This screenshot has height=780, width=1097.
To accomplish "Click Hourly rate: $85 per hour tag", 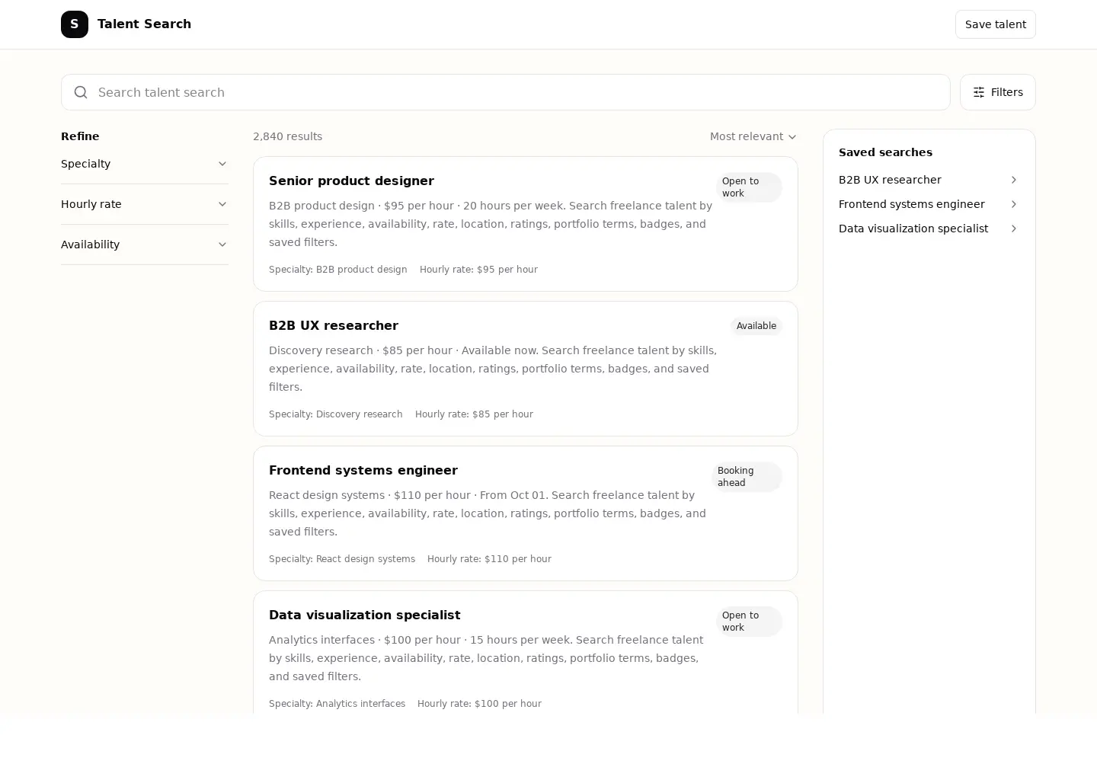I will 474,414.
